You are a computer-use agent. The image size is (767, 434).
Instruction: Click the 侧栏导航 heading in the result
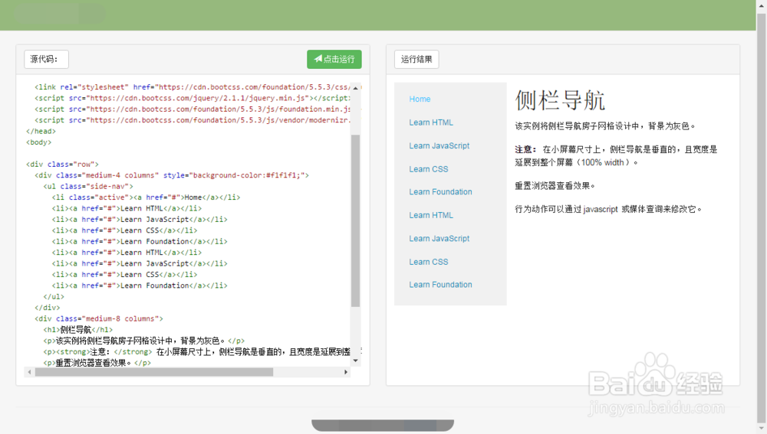(x=560, y=100)
